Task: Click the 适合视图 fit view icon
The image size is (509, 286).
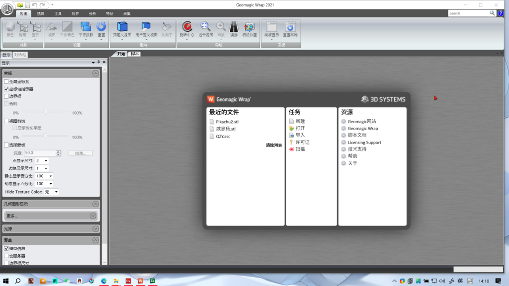Action: pyautogui.click(x=205, y=27)
